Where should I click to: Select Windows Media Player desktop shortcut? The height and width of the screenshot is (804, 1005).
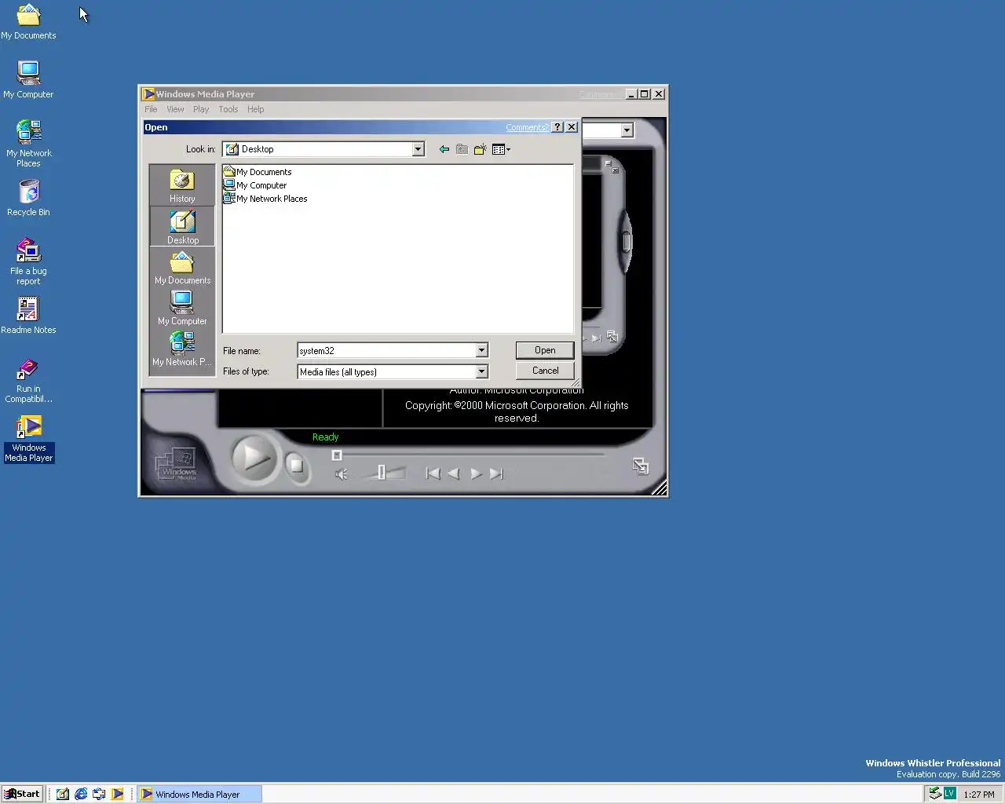[x=28, y=439]
